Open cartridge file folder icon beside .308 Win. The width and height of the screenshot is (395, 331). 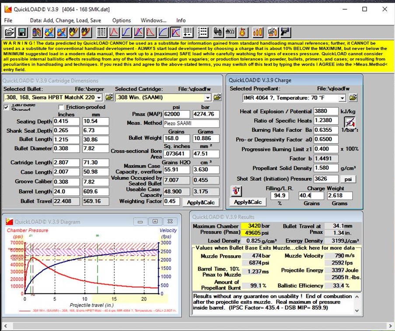click(x=217, y=97)
